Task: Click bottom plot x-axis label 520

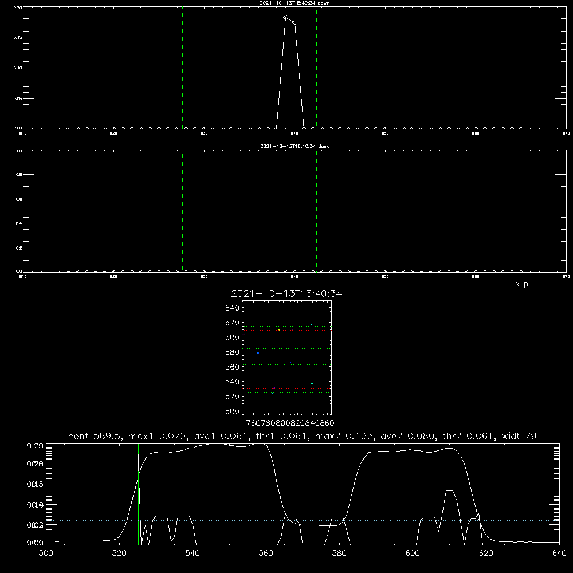Action: (119, 554)
